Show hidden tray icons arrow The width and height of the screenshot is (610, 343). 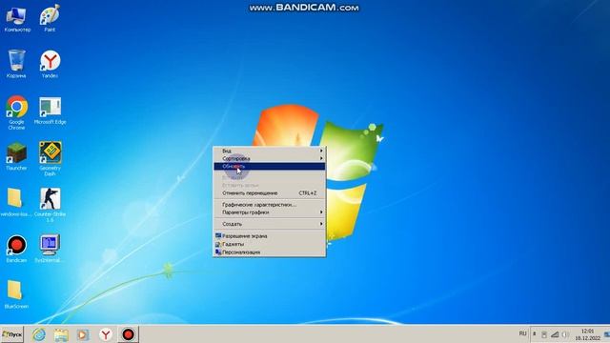[x=534, y=334]
